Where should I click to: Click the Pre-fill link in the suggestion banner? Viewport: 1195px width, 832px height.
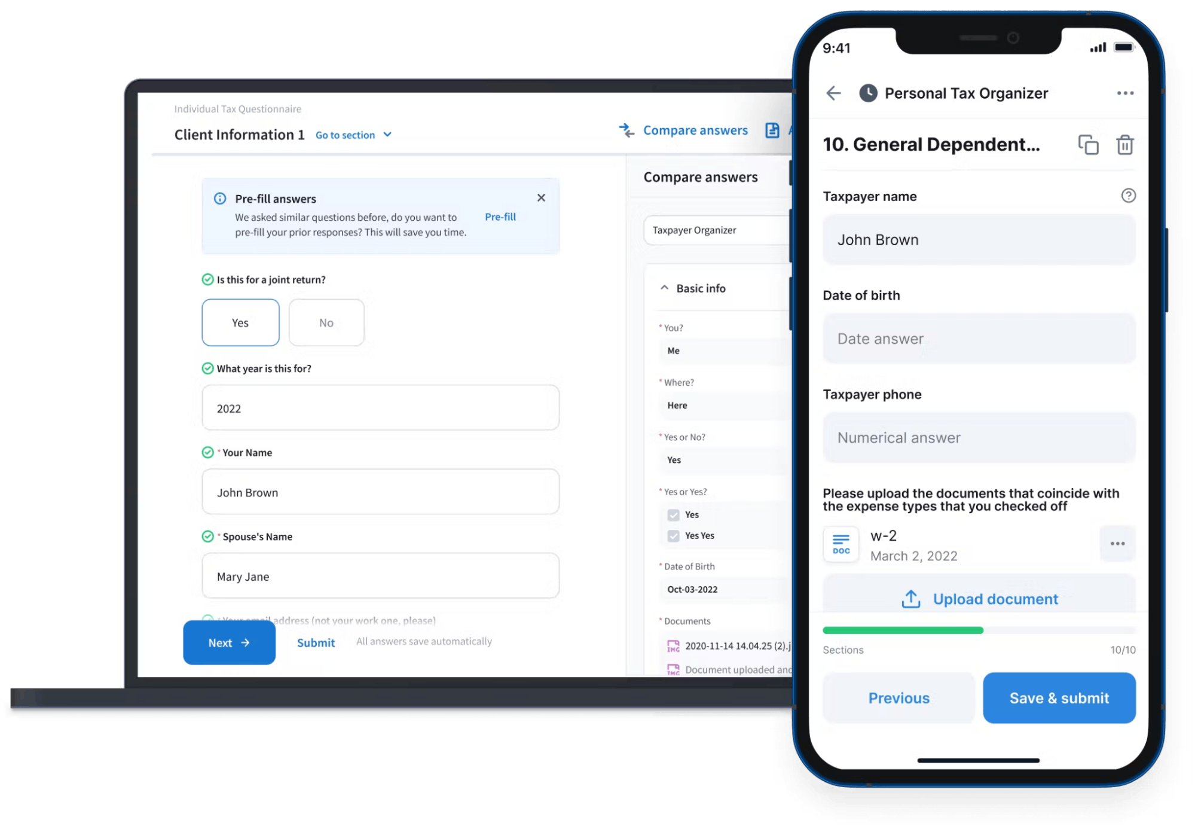[499, 216]
